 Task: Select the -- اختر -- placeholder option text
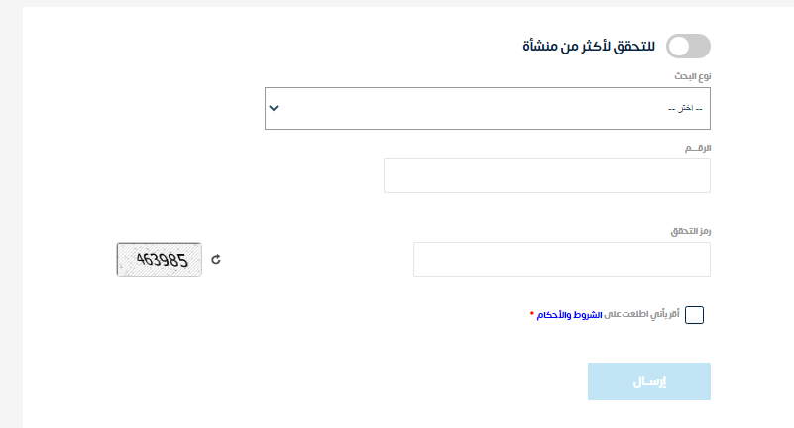(685, 108)
